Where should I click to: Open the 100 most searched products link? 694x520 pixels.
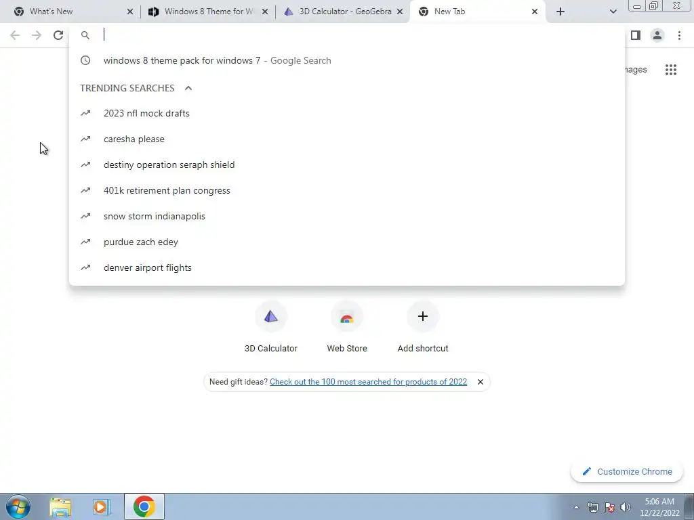point(368,382)
